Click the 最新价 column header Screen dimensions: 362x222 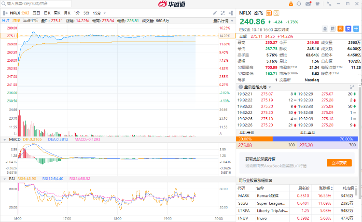point(304,188)
